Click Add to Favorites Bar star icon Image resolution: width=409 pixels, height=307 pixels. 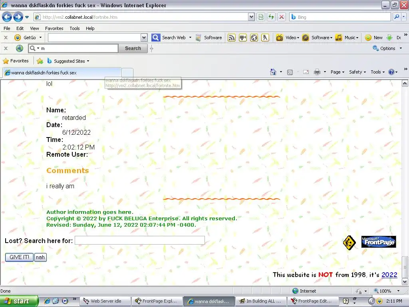click(40, 61)
